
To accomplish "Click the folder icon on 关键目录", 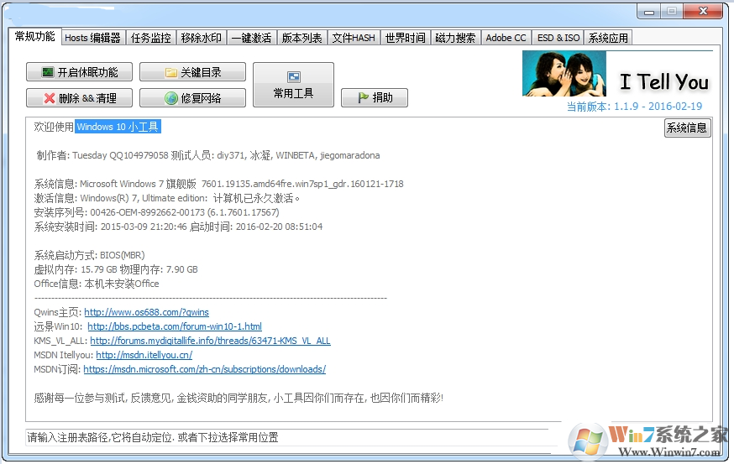I will click(170, 72).
